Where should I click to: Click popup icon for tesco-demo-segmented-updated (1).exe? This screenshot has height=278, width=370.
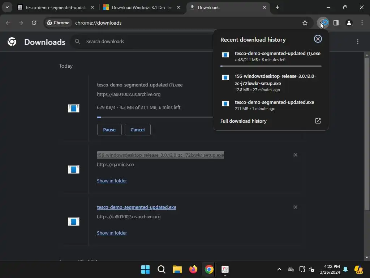[225, 55]
